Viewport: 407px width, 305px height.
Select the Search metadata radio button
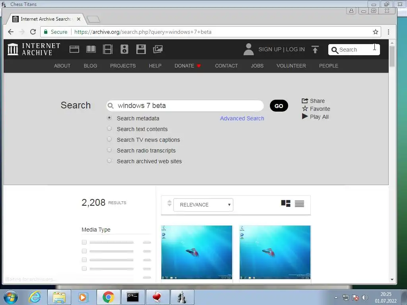109,118
